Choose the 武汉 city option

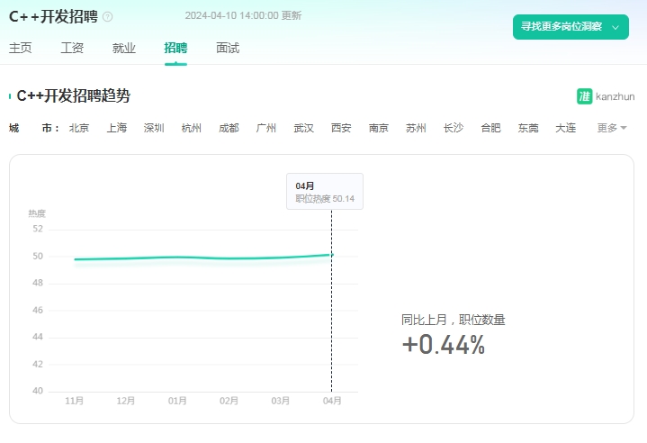pyautogui.click(x=303, y=128)
